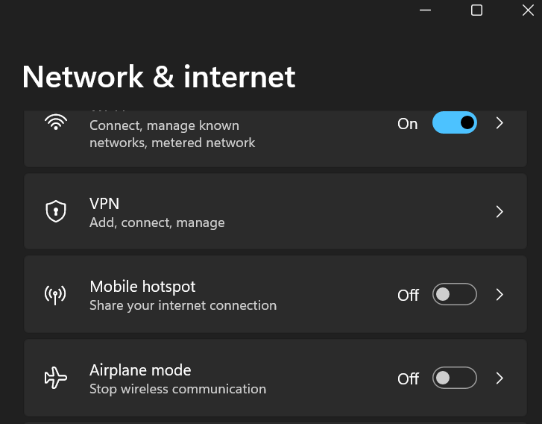Open Airplane mode details chevron
Screen dimensions: 542x424
pyautogui.click(x=500, y=378)
